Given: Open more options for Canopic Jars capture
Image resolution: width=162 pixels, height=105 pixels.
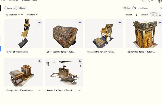Looking at the screenshot, I should (x=39, y=90).
